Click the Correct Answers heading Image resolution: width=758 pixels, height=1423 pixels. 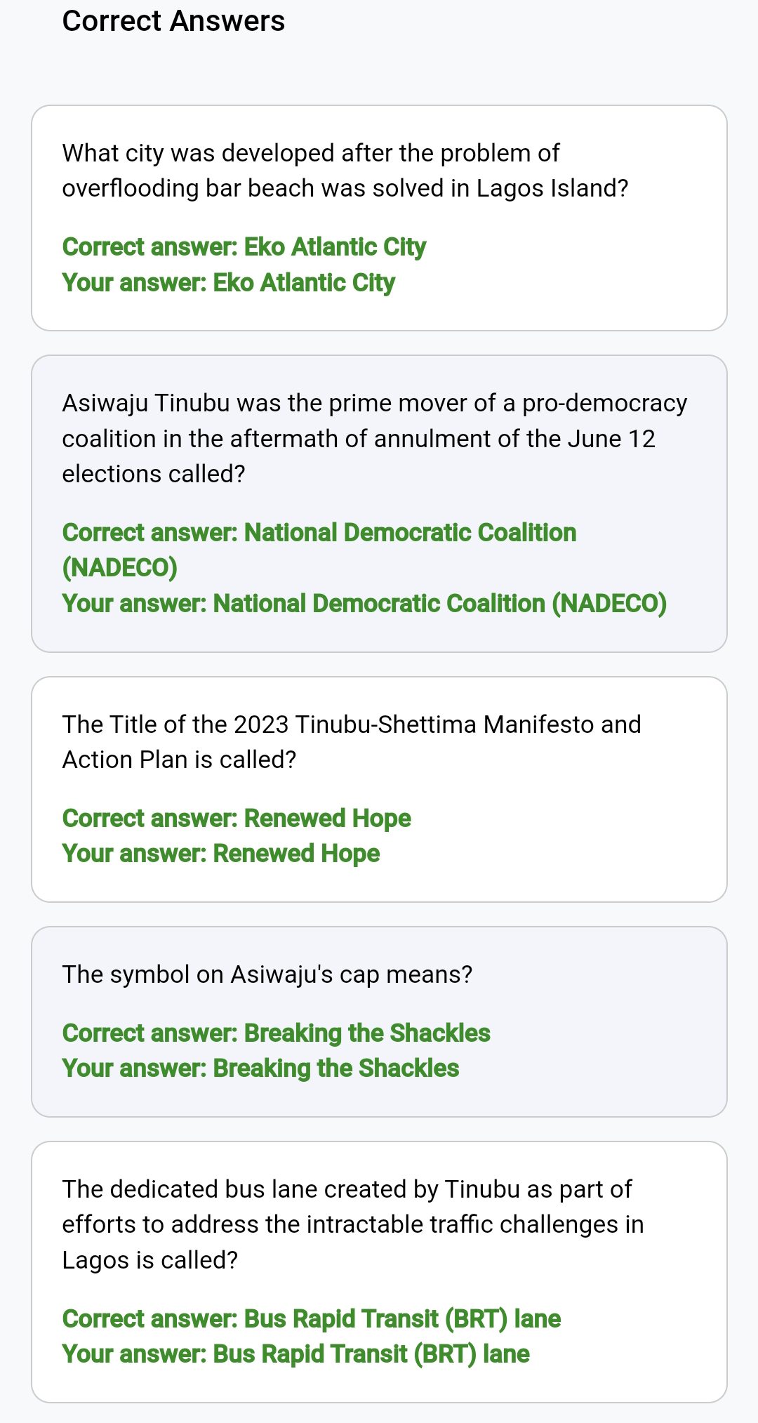pyautogui.click(x=173, y=21)
